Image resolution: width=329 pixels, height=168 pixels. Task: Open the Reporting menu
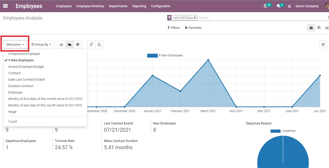point(139,6)
